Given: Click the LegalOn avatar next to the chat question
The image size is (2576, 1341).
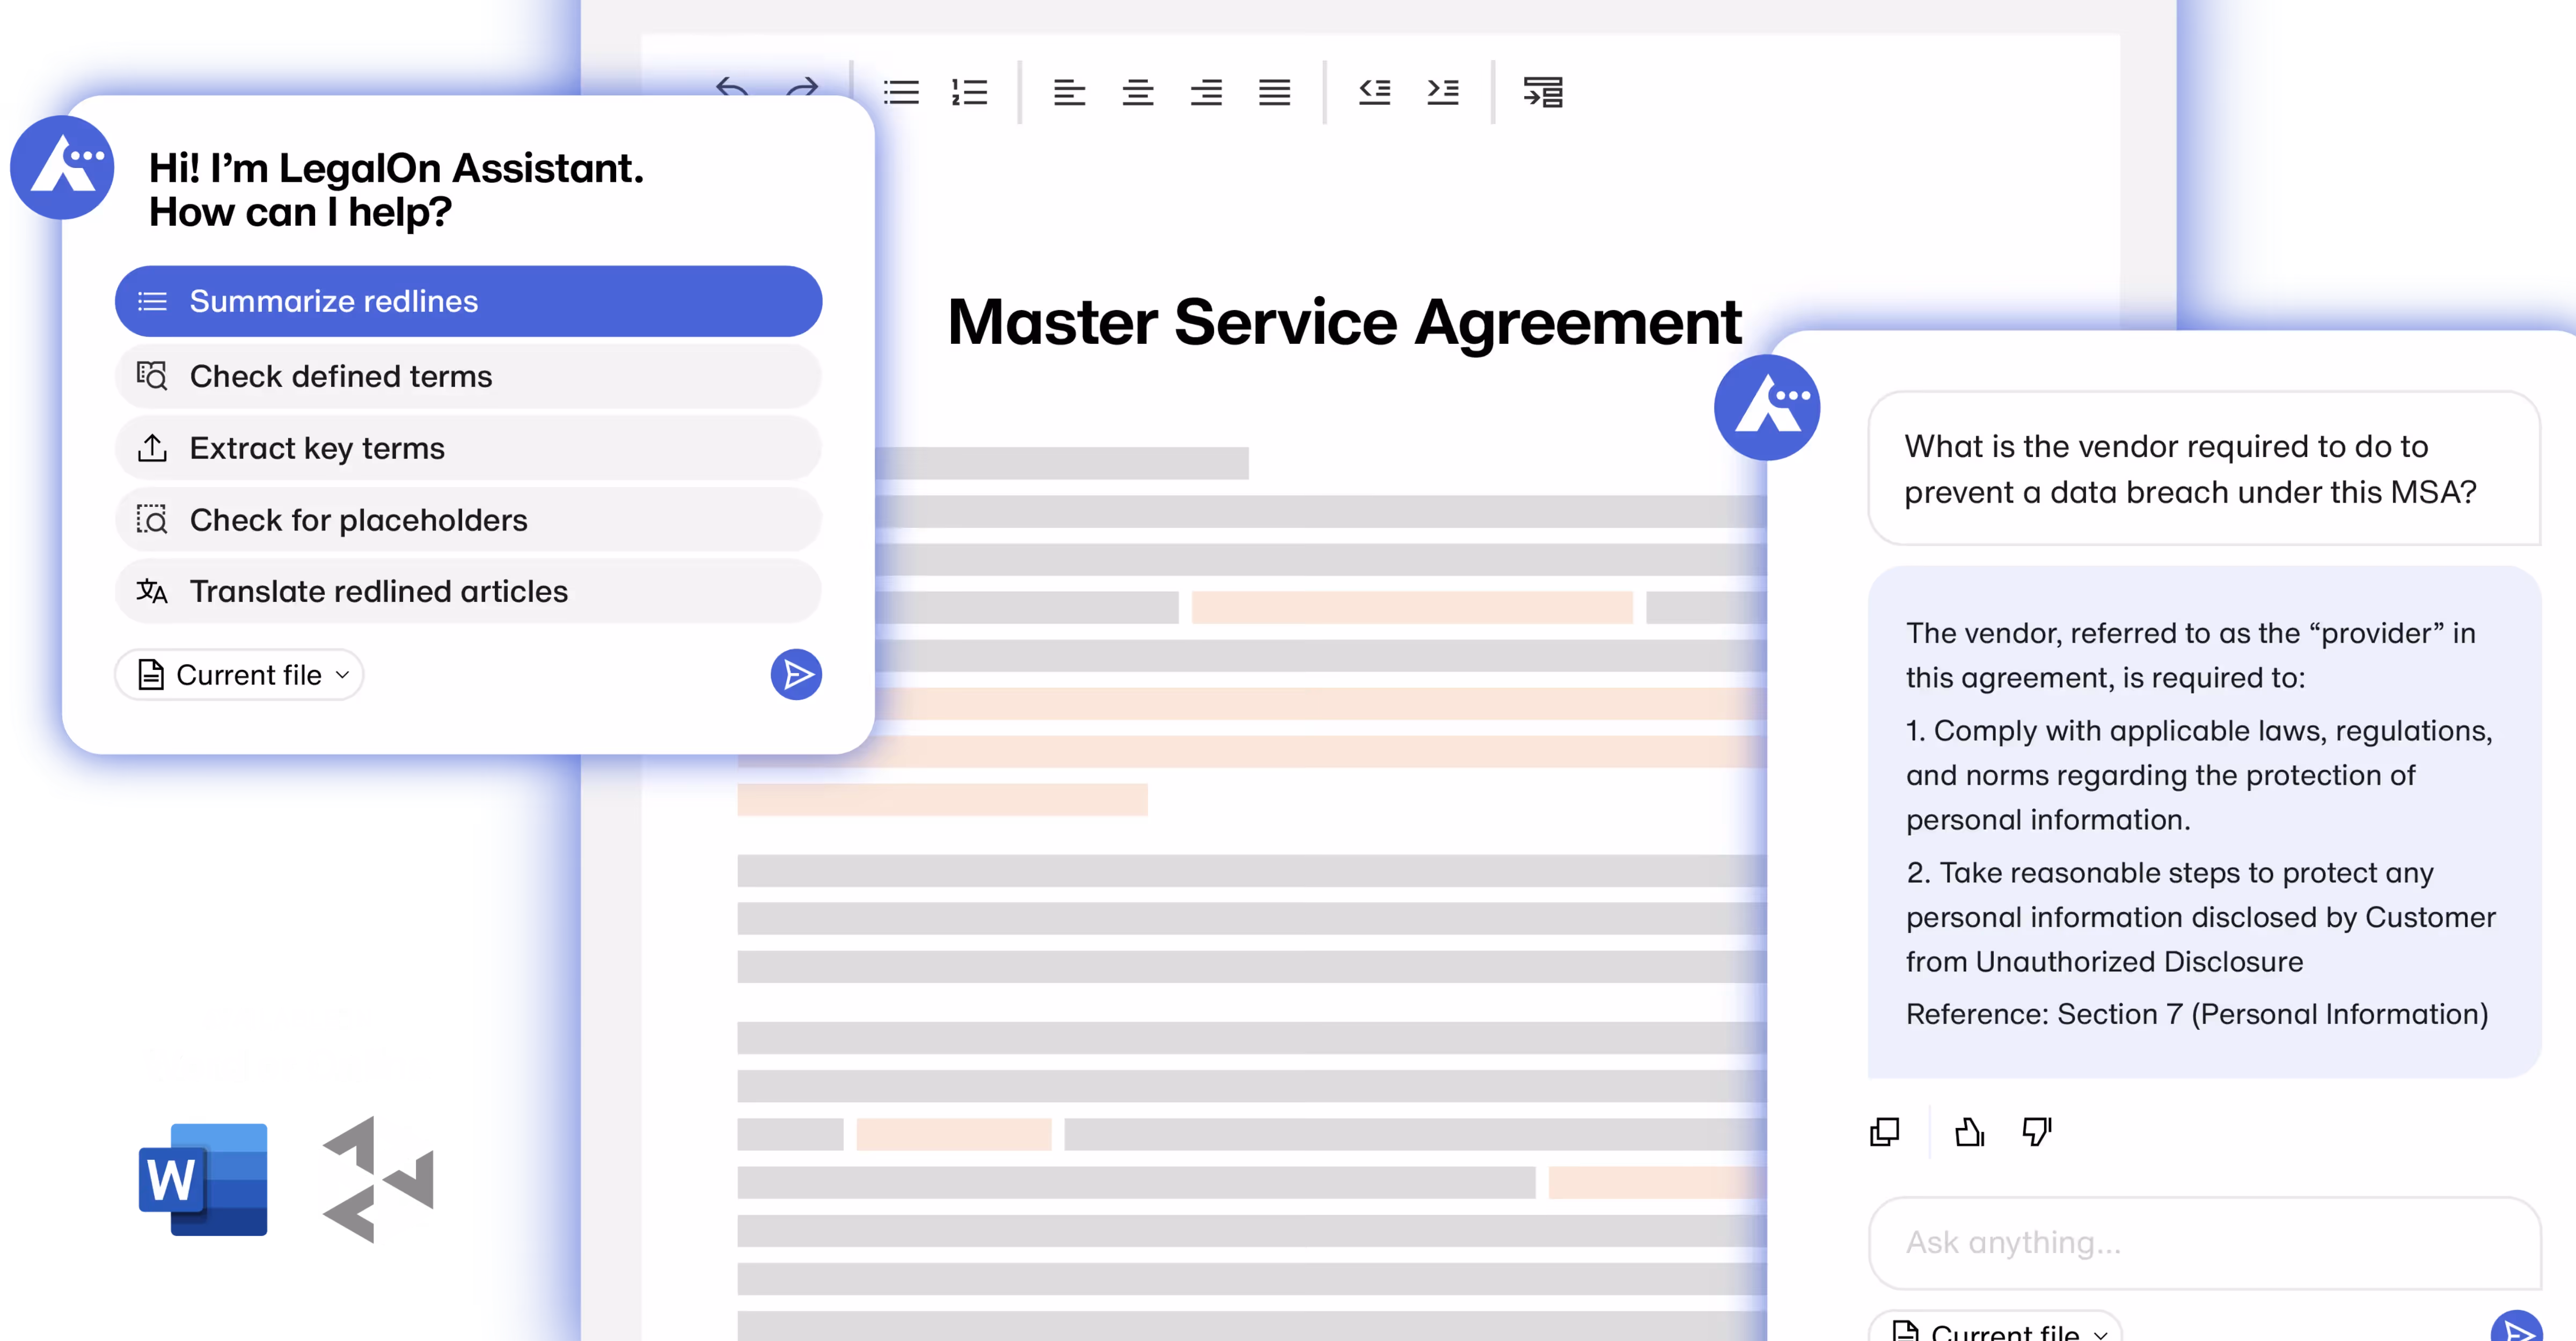Looking at the screenshot, I should click(x=1767, y=407).
